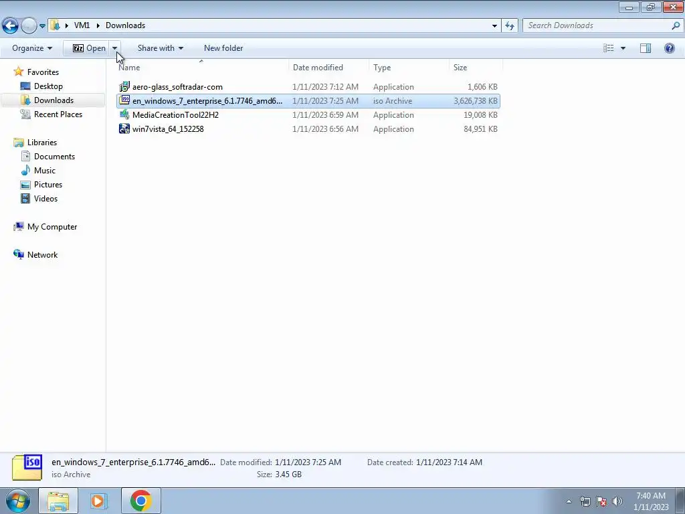Select the MediaCreationTool22H2 file name
The image size is (685, 514).
coord(175,114)
